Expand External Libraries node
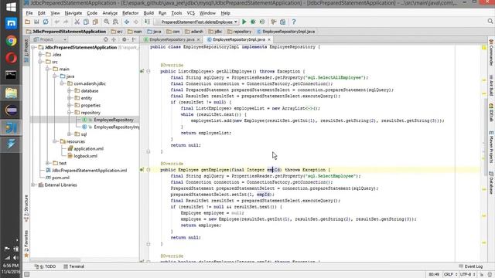 pos(32,185)
